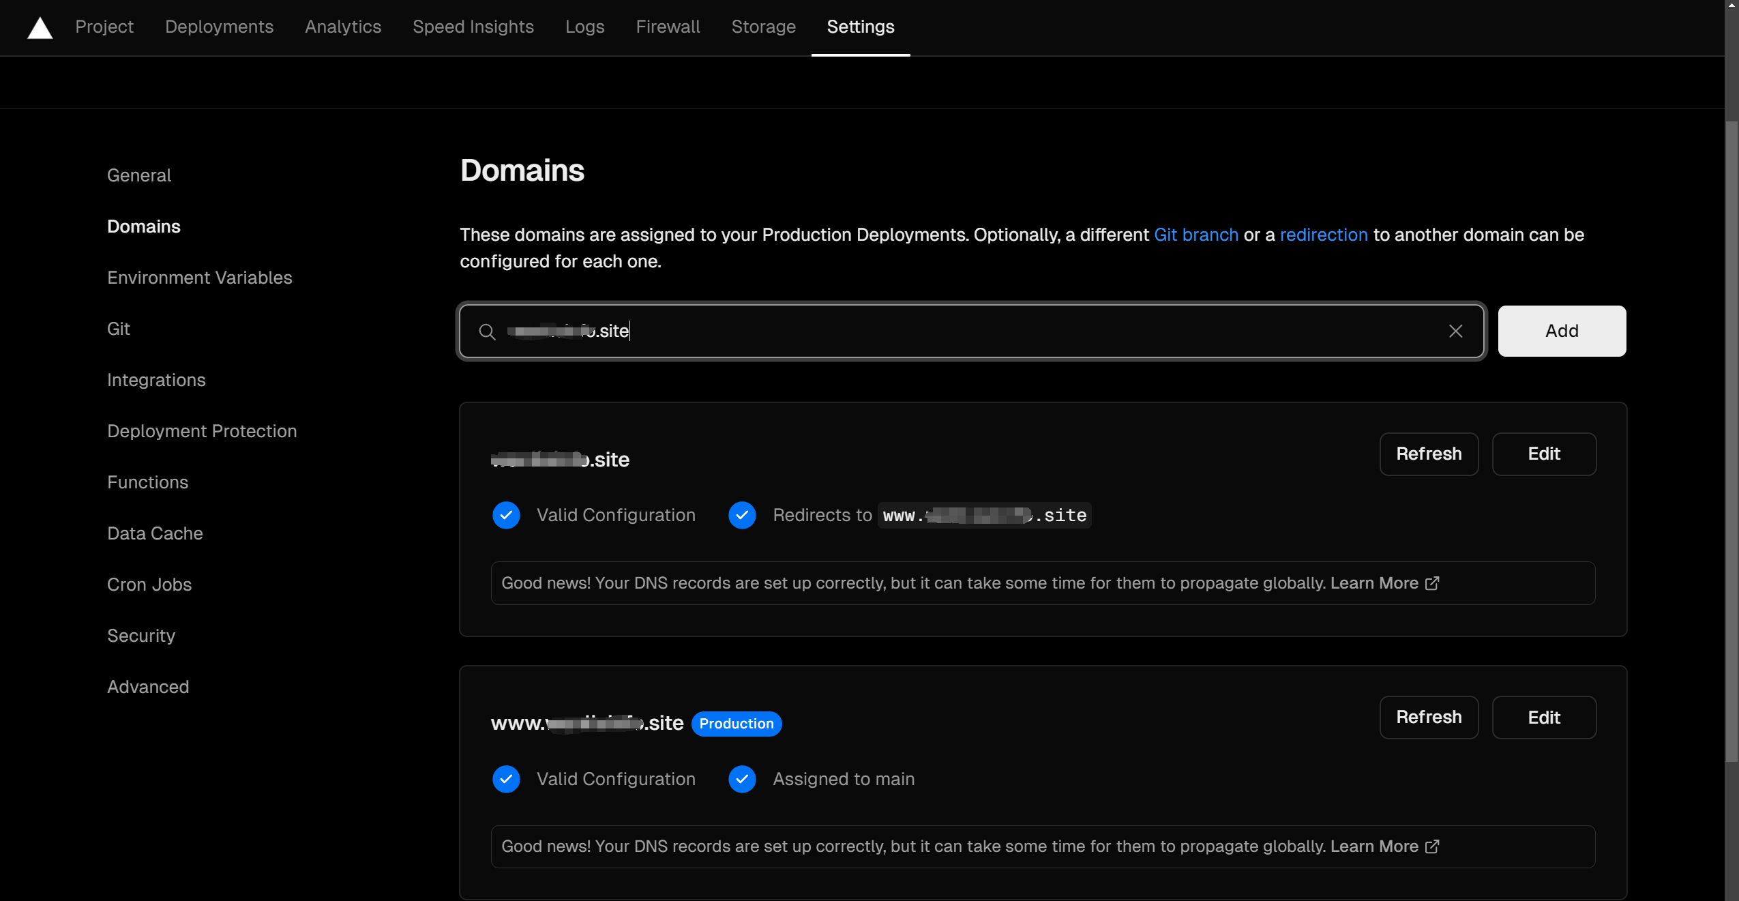Click the search magnifier icon in domain field
Image resolution: width=1739 pixels, height=901 pixels.
487,331
